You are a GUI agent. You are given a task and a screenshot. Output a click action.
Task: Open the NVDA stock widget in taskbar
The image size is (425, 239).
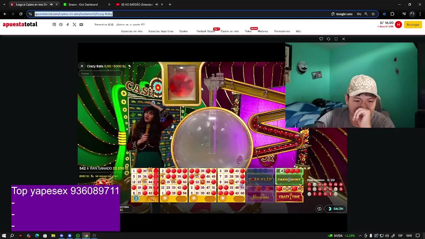pos(341,236)
